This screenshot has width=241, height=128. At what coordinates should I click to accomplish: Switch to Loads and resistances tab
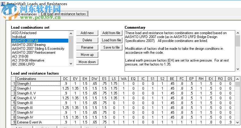pos(21,14)
